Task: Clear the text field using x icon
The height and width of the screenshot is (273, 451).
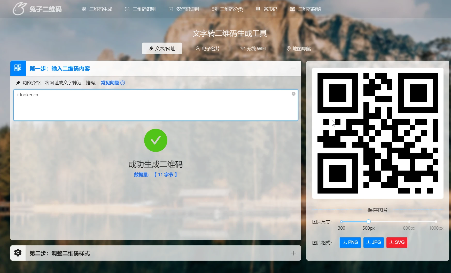Action: coord(293,94)
